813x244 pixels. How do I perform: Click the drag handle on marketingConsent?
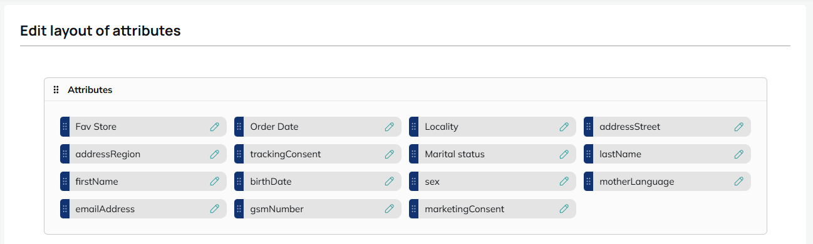tap(414, 209)
